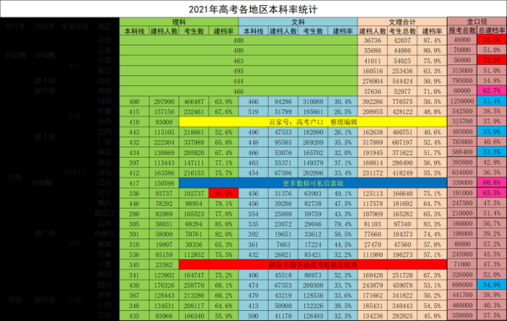Select cell 93000
Image resolution: width=507 pixels, height=321 pixels.
pyautogui.click(x=164, y=122)
